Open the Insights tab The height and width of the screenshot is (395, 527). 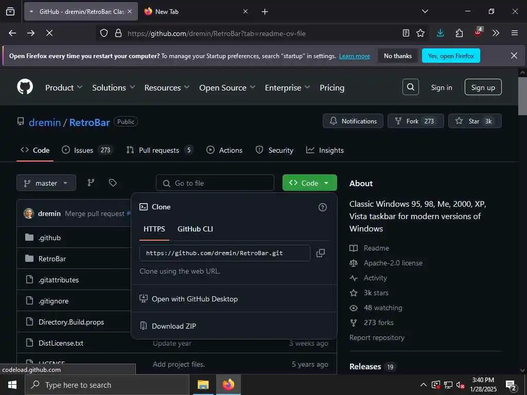(x=325, y=150)
